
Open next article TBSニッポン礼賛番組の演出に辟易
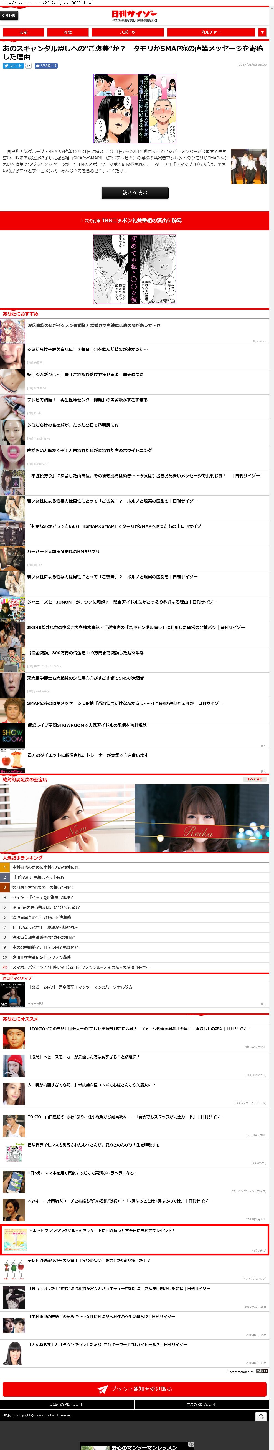point(135,221)
